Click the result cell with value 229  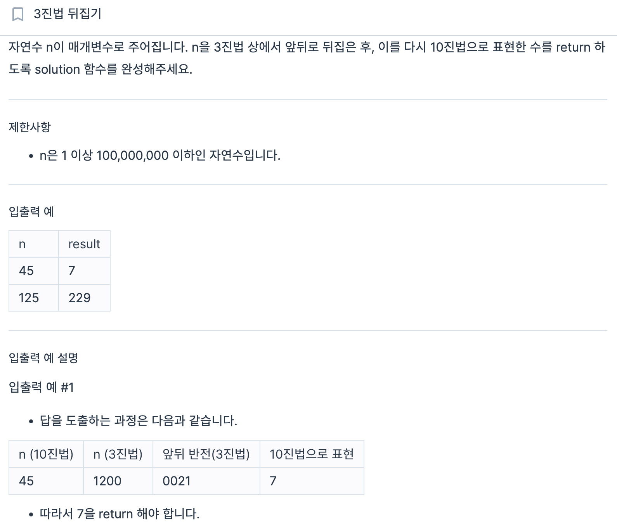point(84,298)
